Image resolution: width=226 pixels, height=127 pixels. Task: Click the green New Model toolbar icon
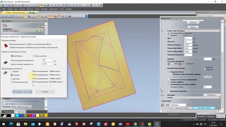[3, 5]
